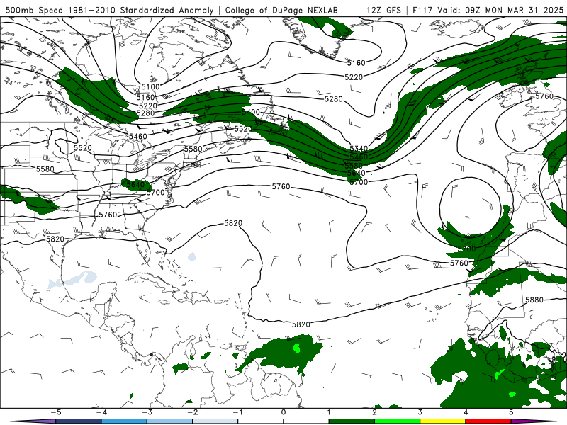Image resolution: width=567 pixels, height=425 pixels.
Task: Click the 5400 contour label
Action: [251, 112]
